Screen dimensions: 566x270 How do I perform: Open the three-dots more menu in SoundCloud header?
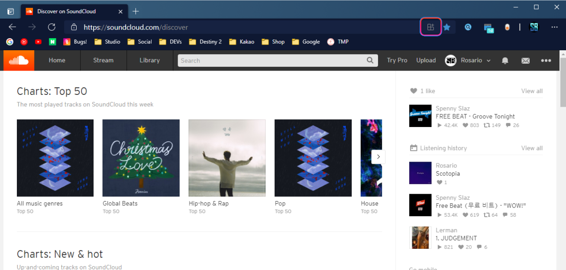(546, 61)
